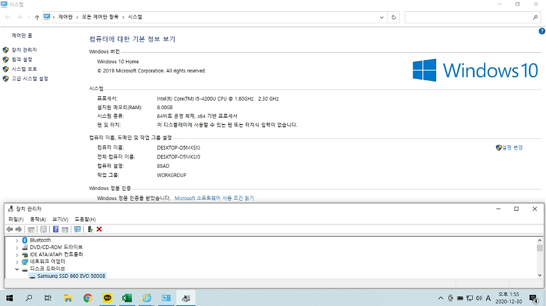This screenshot has width=546, height=306.
Task: Open 고급 시스템 설정 link
Action: point(30,79)
